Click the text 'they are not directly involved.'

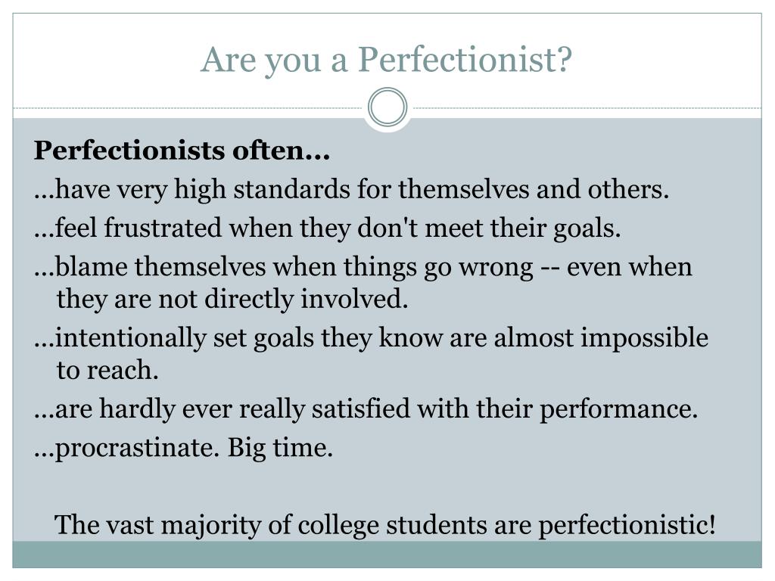click(x=232, y=300)
